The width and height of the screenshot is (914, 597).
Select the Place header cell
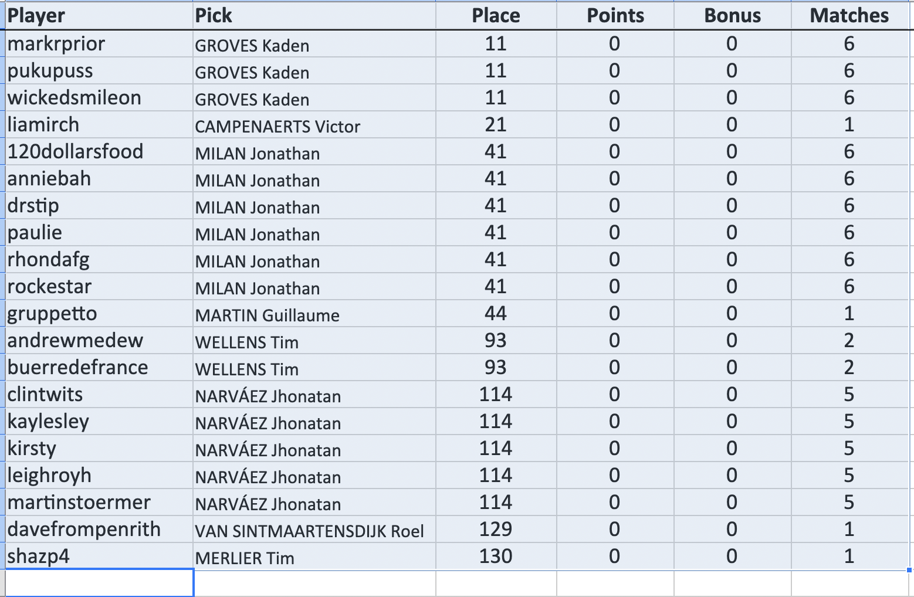tap(496, 15)
